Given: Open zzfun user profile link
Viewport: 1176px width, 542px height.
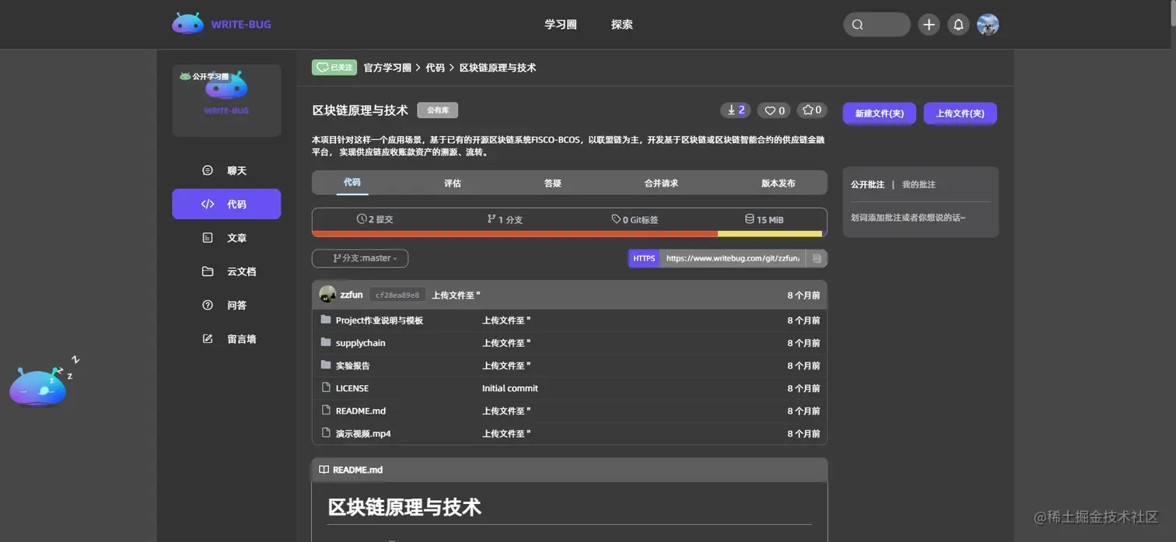Looking at the screenshot, I should 352,295.
